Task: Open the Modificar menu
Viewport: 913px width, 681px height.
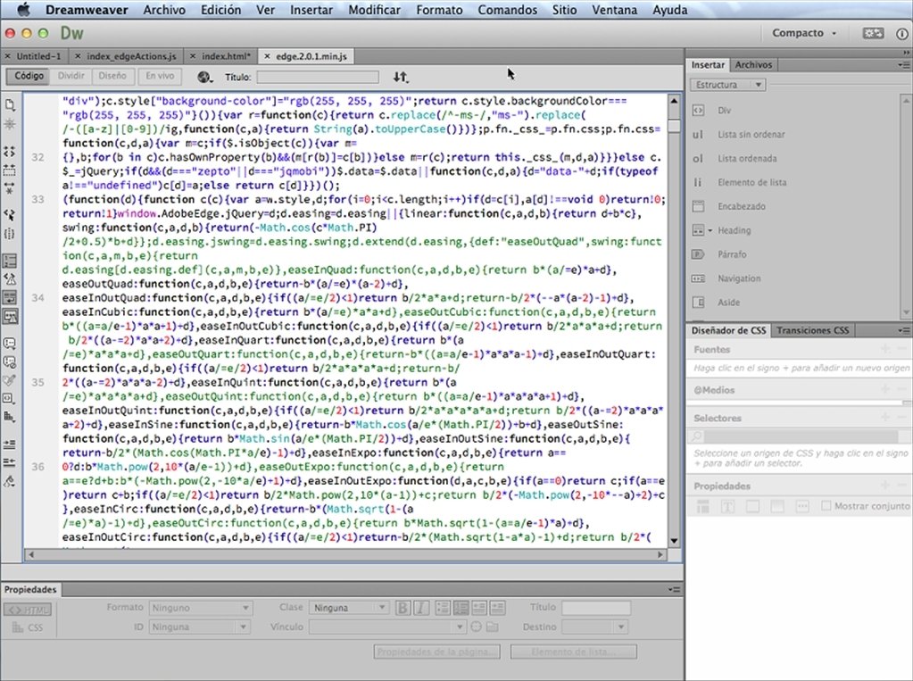Action: pyautogui.click(x=375, y=10)
